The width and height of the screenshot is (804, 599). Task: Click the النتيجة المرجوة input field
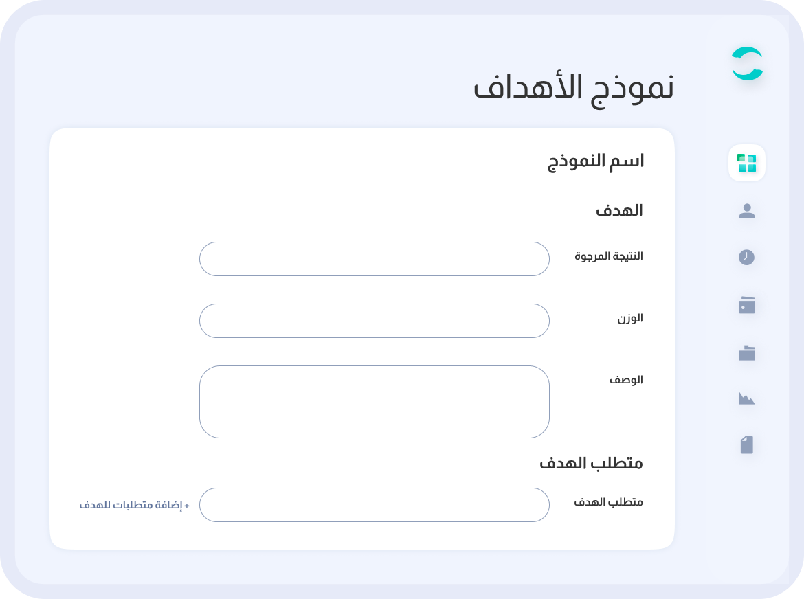pos(375,259)
